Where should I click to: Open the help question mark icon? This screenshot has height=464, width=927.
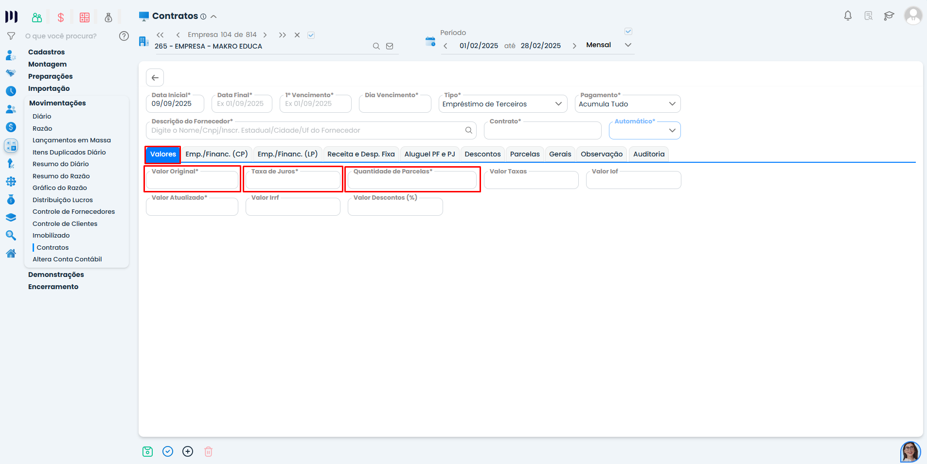click(124, 36)
